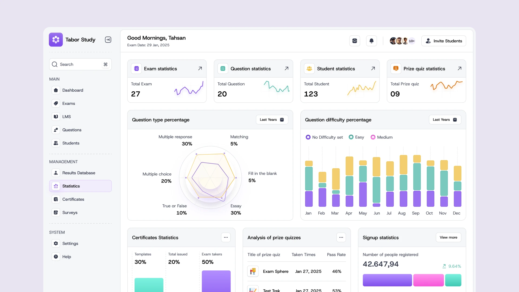Go to Surveys
The height and width of the screenshot is (292, 519).
pos(80,213)
